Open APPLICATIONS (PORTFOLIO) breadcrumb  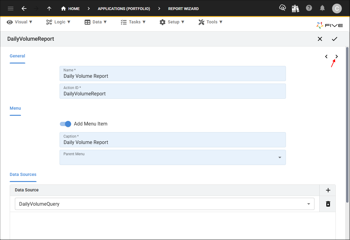point(124,9)
